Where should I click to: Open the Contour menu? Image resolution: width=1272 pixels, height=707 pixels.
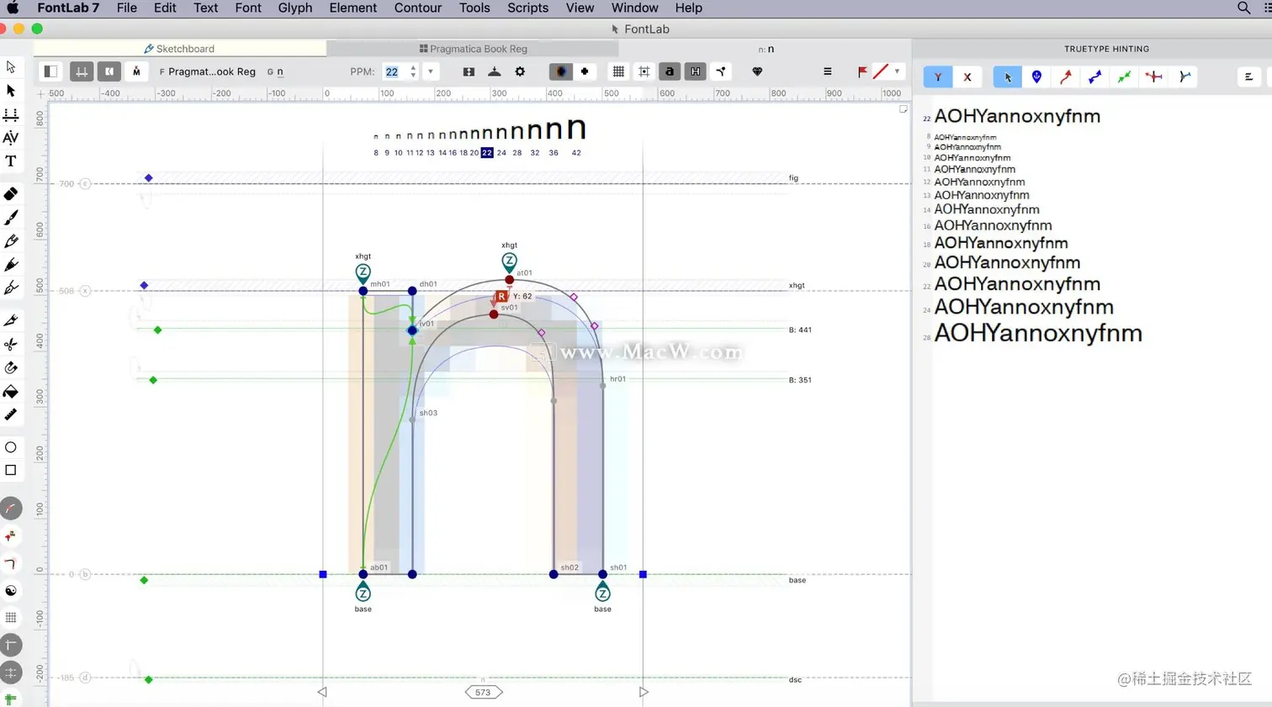pyautogui.click(x=417, y=8)
